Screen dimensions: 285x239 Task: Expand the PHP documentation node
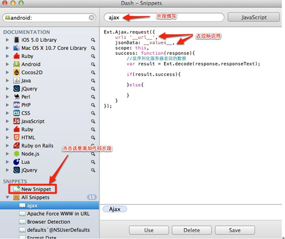[7, 105]
